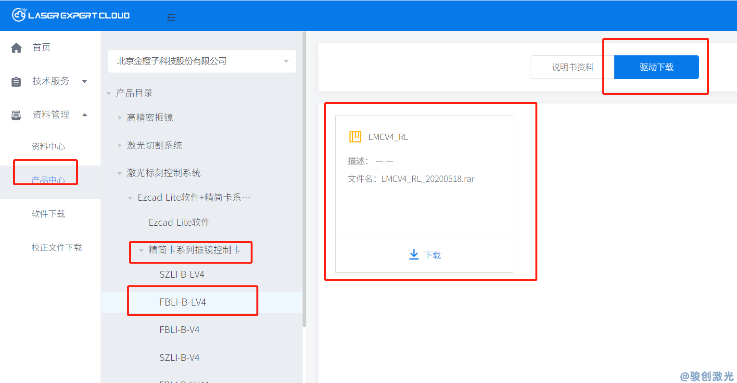Click the clipboard icon beside 技术服务
Image resolution: width=737 pixels, height=383 pixels.
pyautogui.click(x=16, y=81)
